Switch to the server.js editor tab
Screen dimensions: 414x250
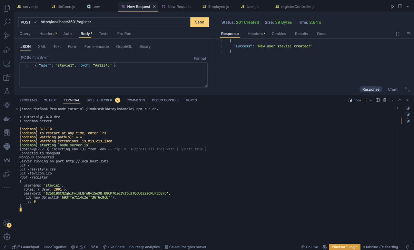pos(28,7)
